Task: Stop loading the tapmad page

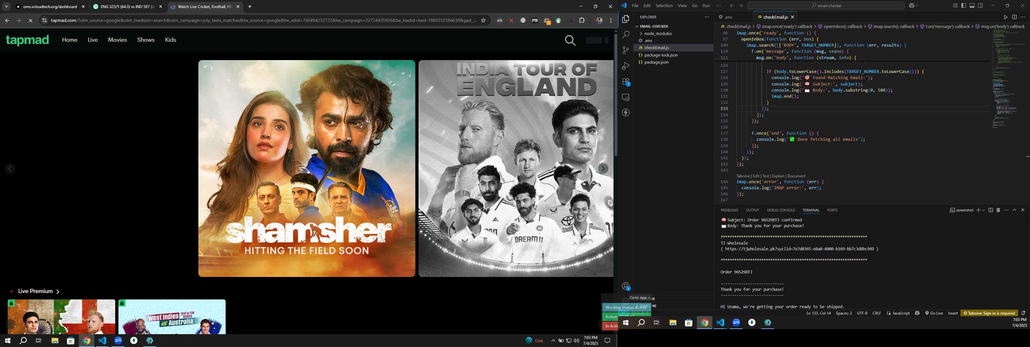Action: coord(30,20)
